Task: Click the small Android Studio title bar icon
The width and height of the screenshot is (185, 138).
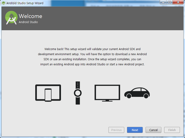Action: pos(3,3)
